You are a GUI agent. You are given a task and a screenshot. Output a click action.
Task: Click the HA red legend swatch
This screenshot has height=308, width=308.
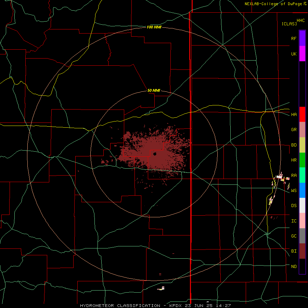click(302, 114)
